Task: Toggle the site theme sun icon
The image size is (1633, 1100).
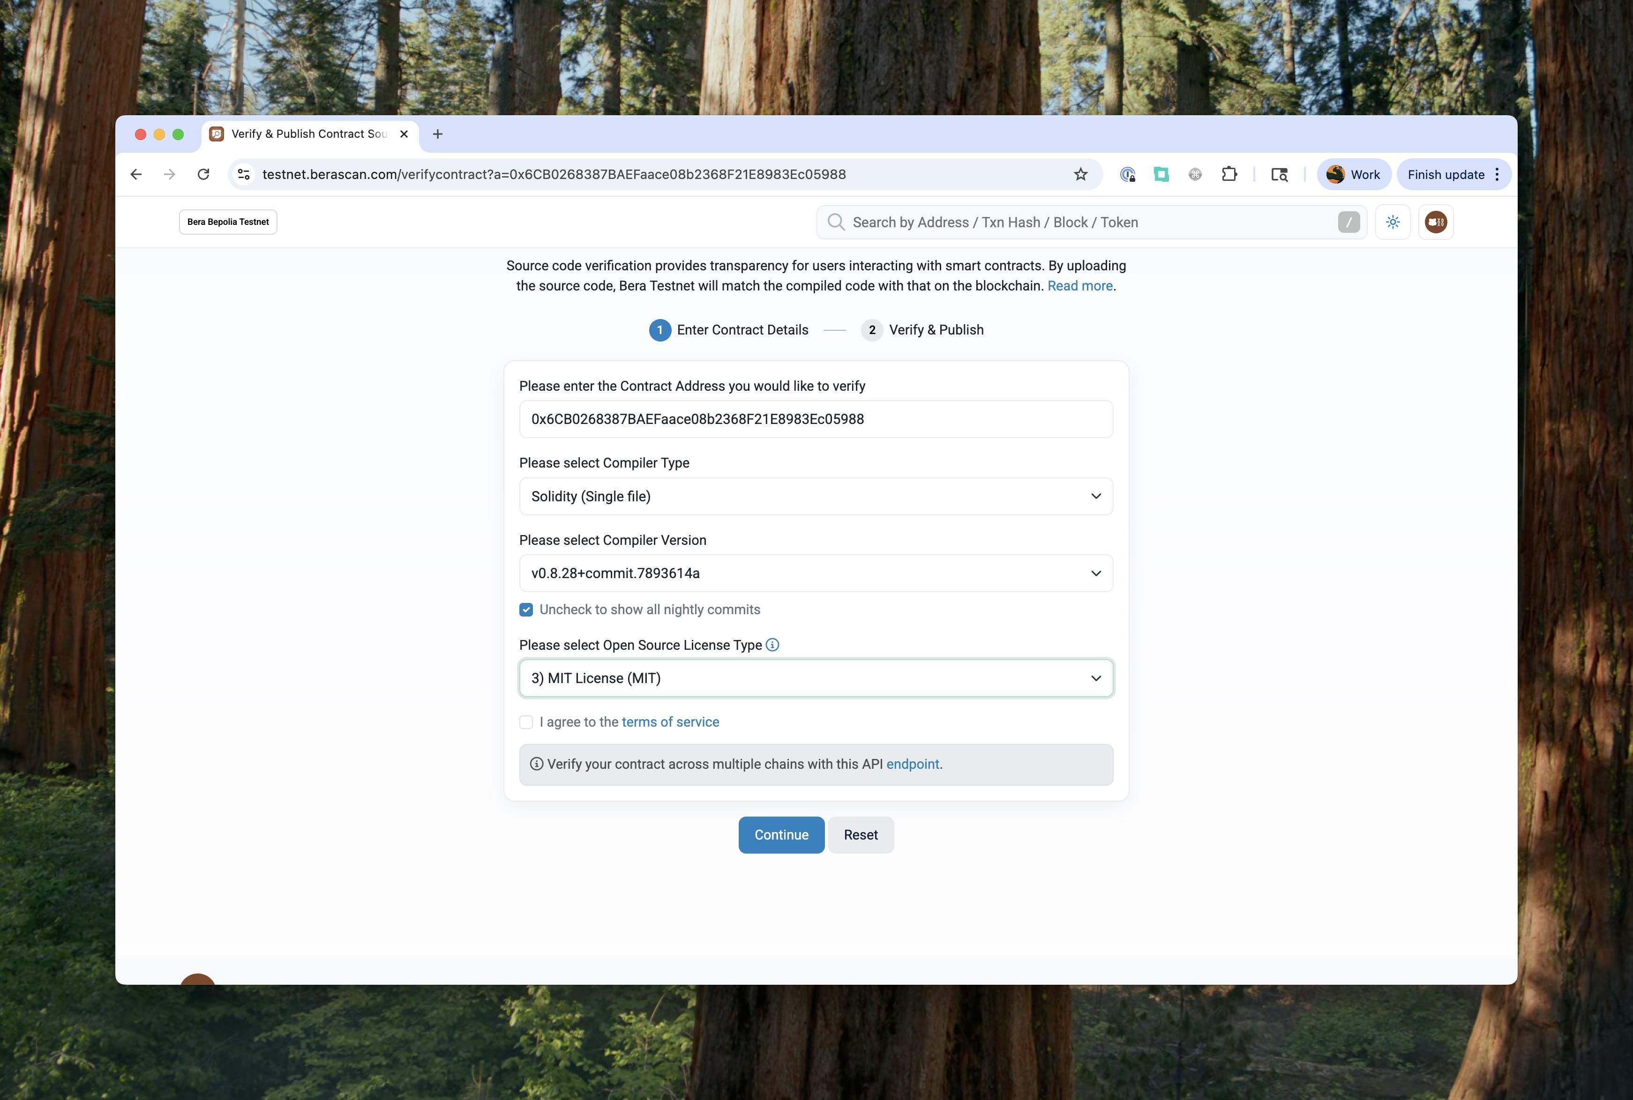Action: click(1392, 223)
